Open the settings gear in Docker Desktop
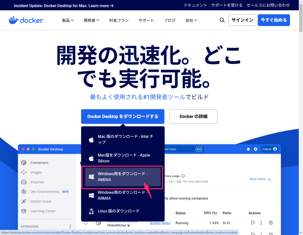Image resolution: width=303 pixels, height=235 pixels. (x=255, y=149)
